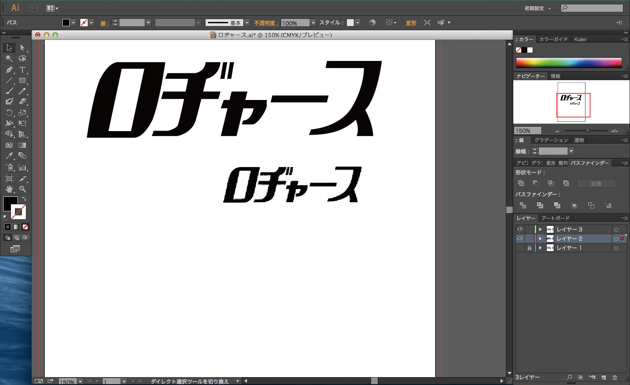Open the fill color dropdown in control bar

(x=73, y=23)
